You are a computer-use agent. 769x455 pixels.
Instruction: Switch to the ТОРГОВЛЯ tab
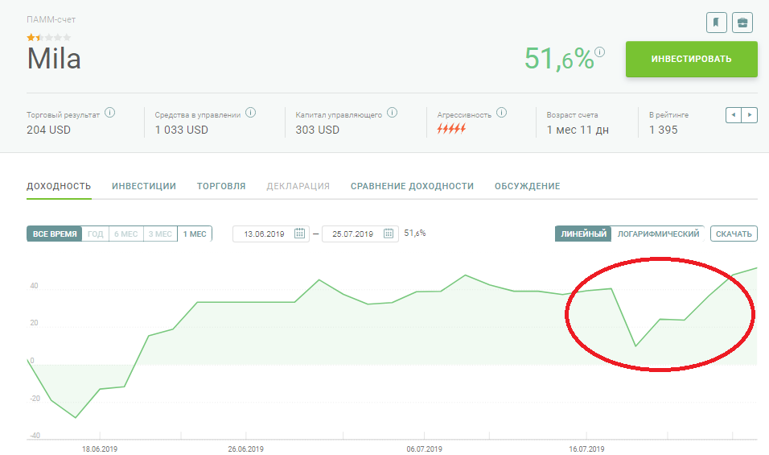click(x=221, y=186)
